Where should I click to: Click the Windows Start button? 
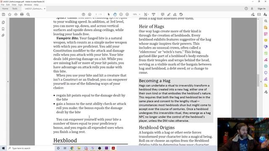3,148
